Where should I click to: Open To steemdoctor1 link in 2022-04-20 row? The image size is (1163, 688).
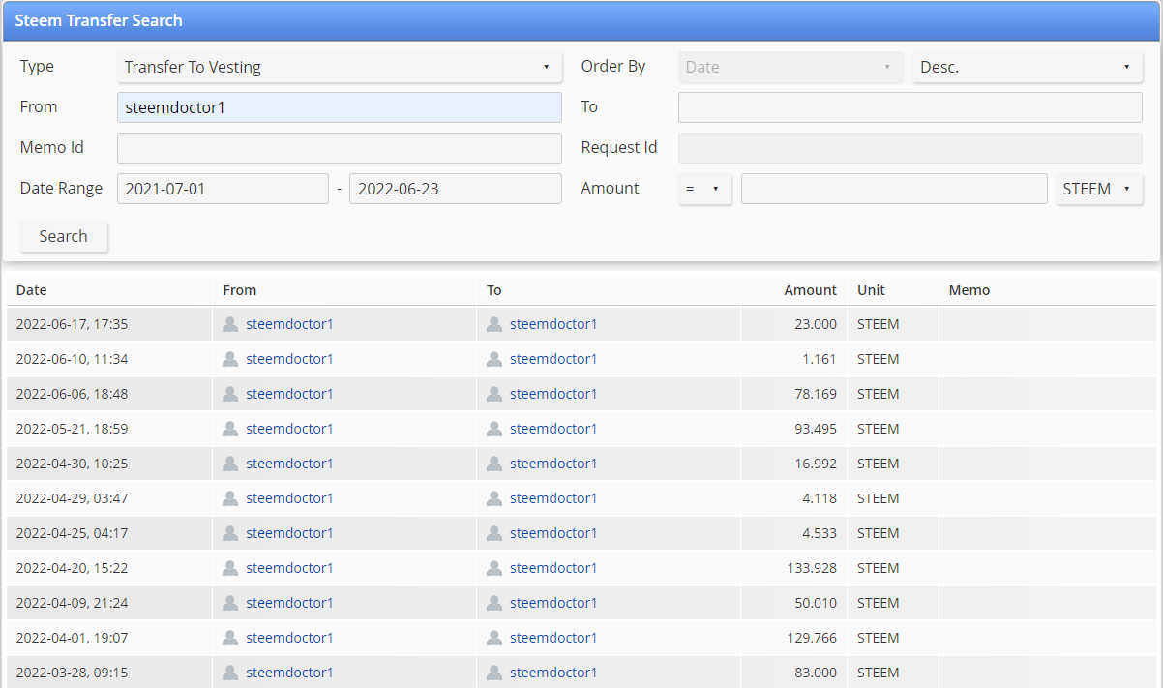point(553,568)
